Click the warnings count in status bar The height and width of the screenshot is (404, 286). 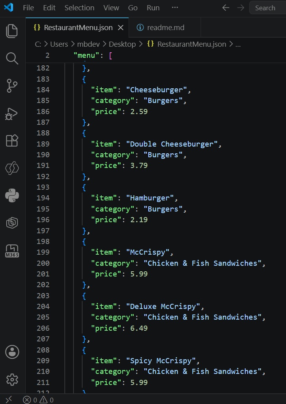point(47,400)
